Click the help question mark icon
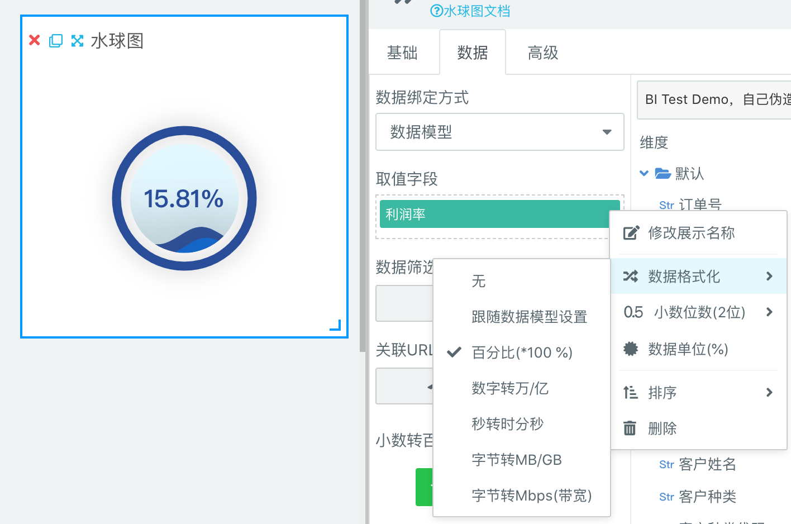Image resolution: width=791 pixels, height=524 pixels. pyautogui.click(x=436, y=11)
